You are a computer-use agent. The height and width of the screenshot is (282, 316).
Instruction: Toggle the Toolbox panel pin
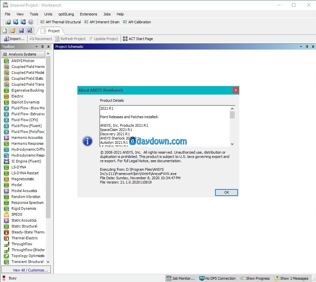[42, 47]
